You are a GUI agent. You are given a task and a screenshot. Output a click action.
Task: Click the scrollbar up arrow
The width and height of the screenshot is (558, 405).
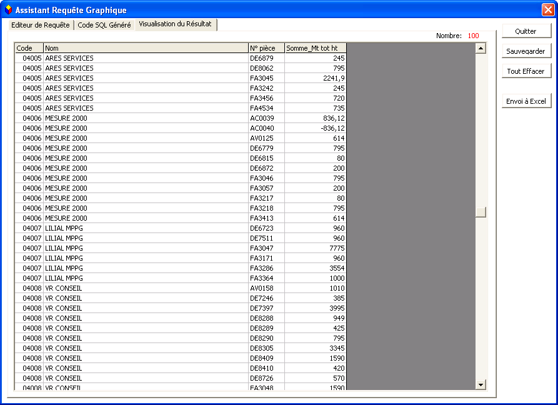point(481,48)
